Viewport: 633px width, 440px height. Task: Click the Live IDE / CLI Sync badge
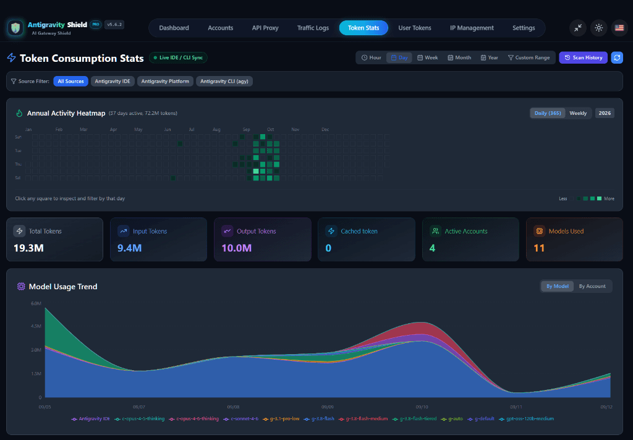(x=178, y=57)
